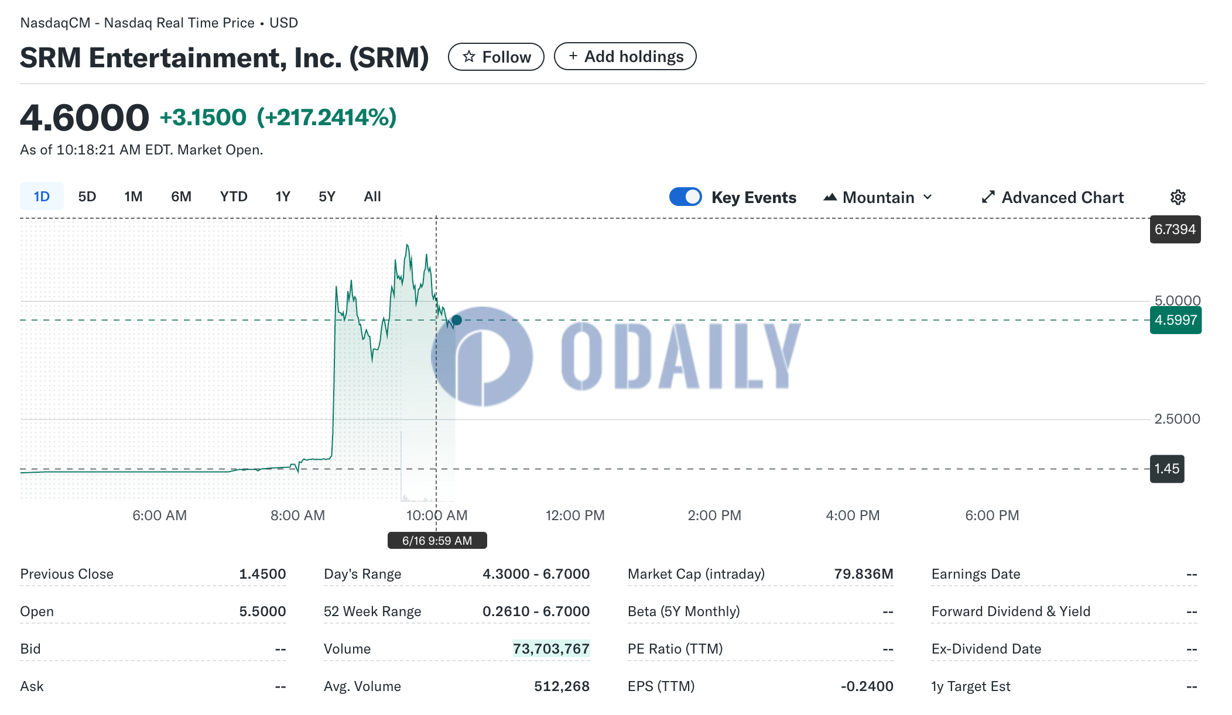
Task: Click the Ex-Dividend Date label
Action: (x=986, y=649)
